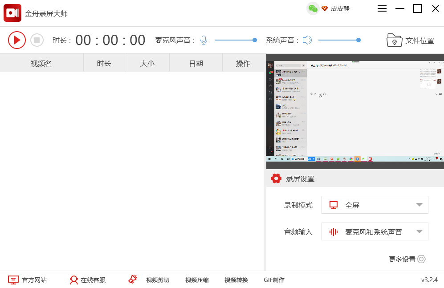
Task: Open the hamburger main menu
Action: coord(382,8)
